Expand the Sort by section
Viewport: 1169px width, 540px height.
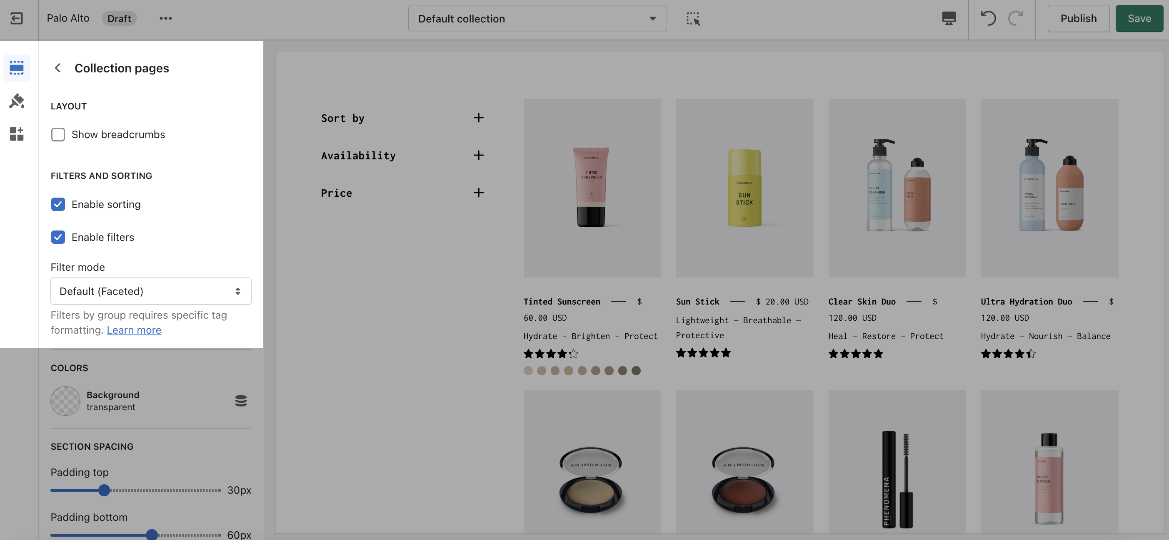[x=478, y=118]
